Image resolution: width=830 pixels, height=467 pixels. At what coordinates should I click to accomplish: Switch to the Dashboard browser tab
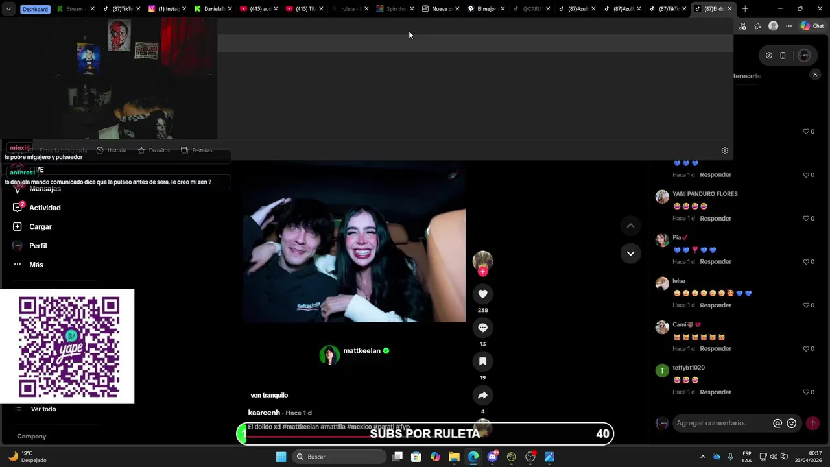click(35, 9)
